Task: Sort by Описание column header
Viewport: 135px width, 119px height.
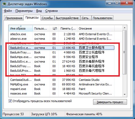Action: [x=96, y=28]
